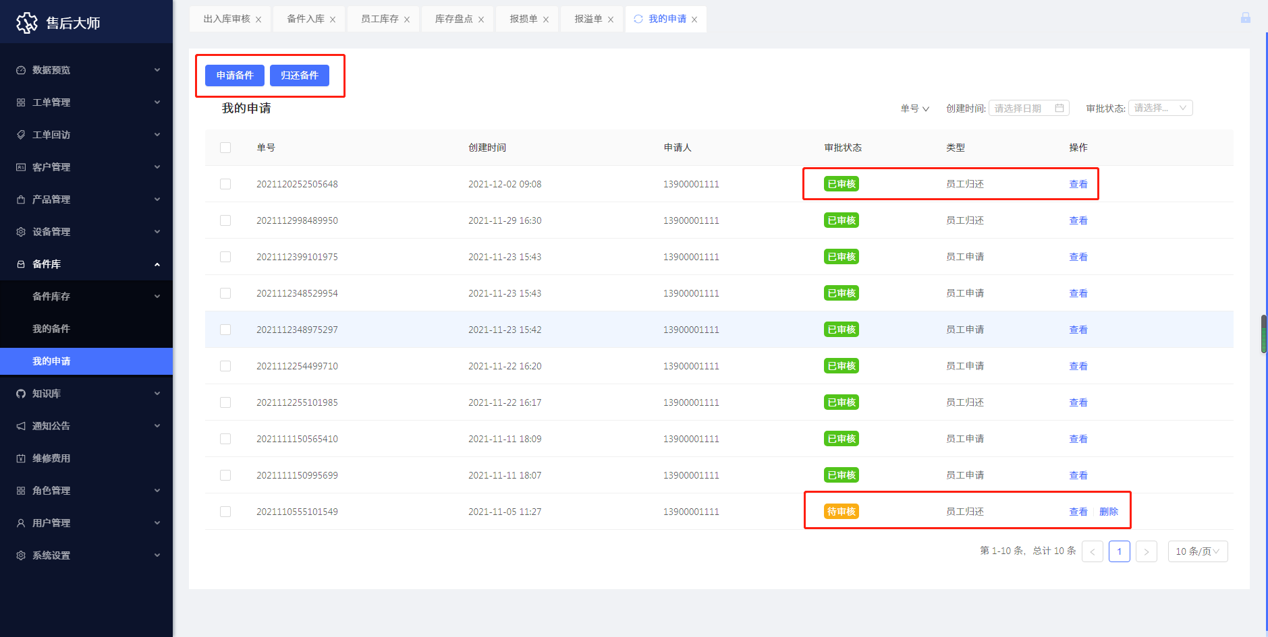Toggle the select-all checkbox in table header
1268x637 pixels.
pos(225,147)
